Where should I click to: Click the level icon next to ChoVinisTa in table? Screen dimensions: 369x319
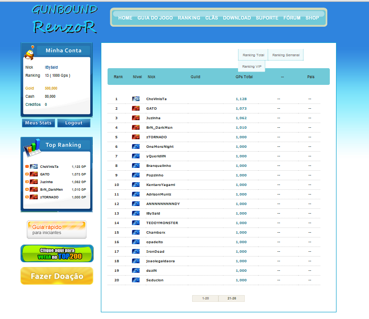[136, 99]
